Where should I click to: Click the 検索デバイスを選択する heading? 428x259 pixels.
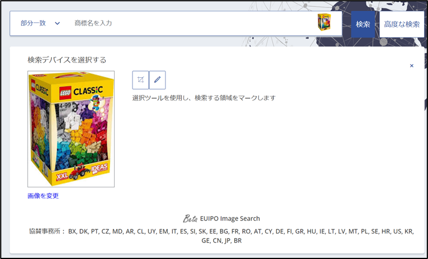click(x=67, y=60)
